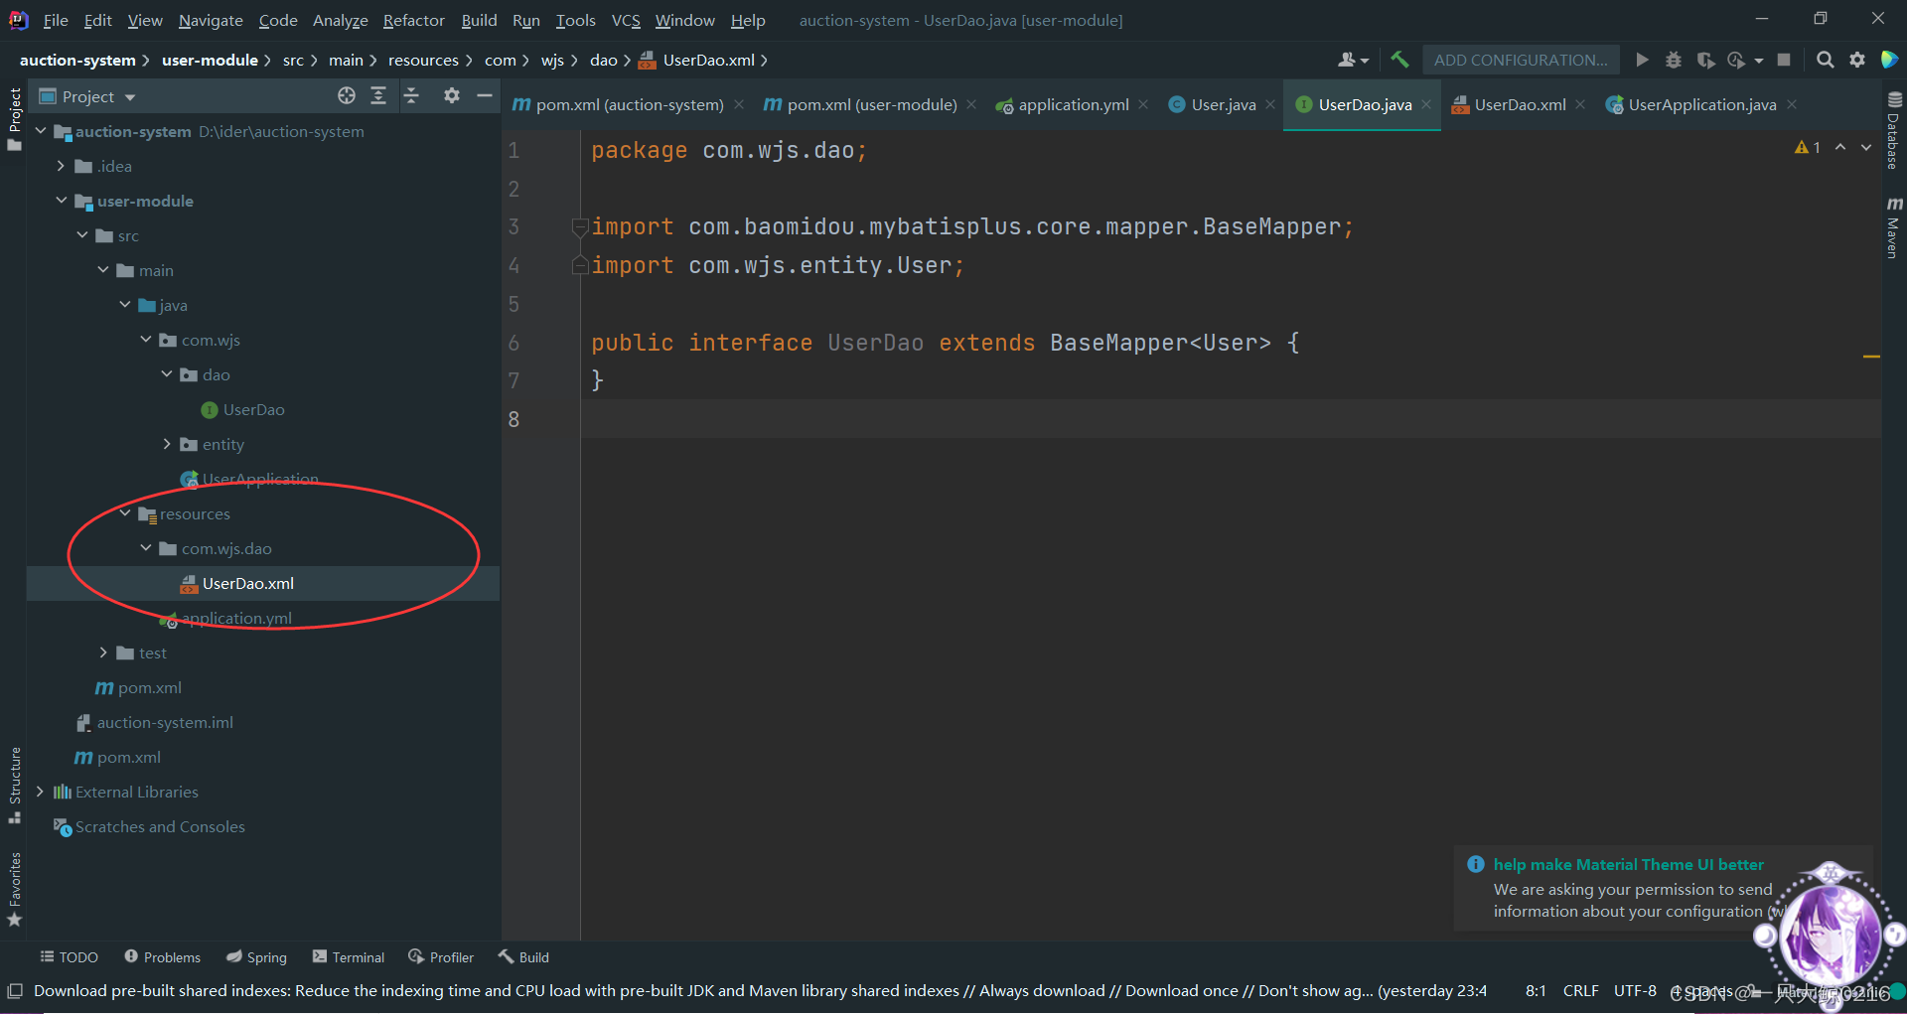Close the application.yml tab

click(1143, 104)
